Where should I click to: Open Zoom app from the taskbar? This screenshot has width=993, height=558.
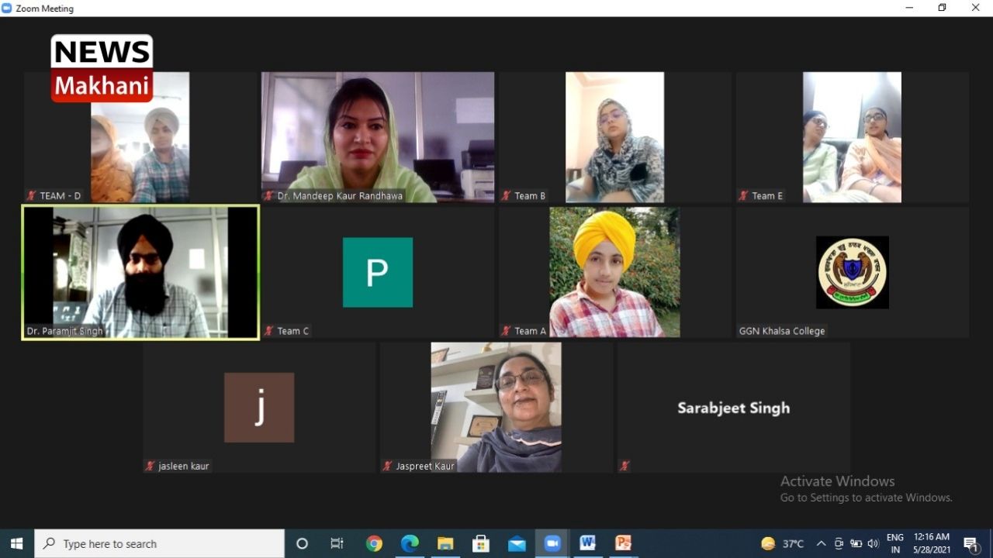click(552, 543)
